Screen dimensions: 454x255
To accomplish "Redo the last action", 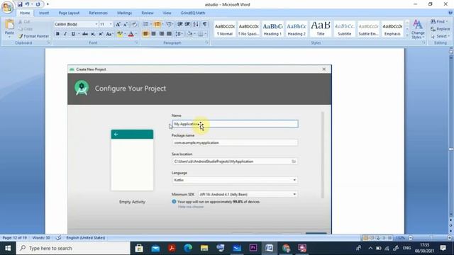I will coord(38,4).
